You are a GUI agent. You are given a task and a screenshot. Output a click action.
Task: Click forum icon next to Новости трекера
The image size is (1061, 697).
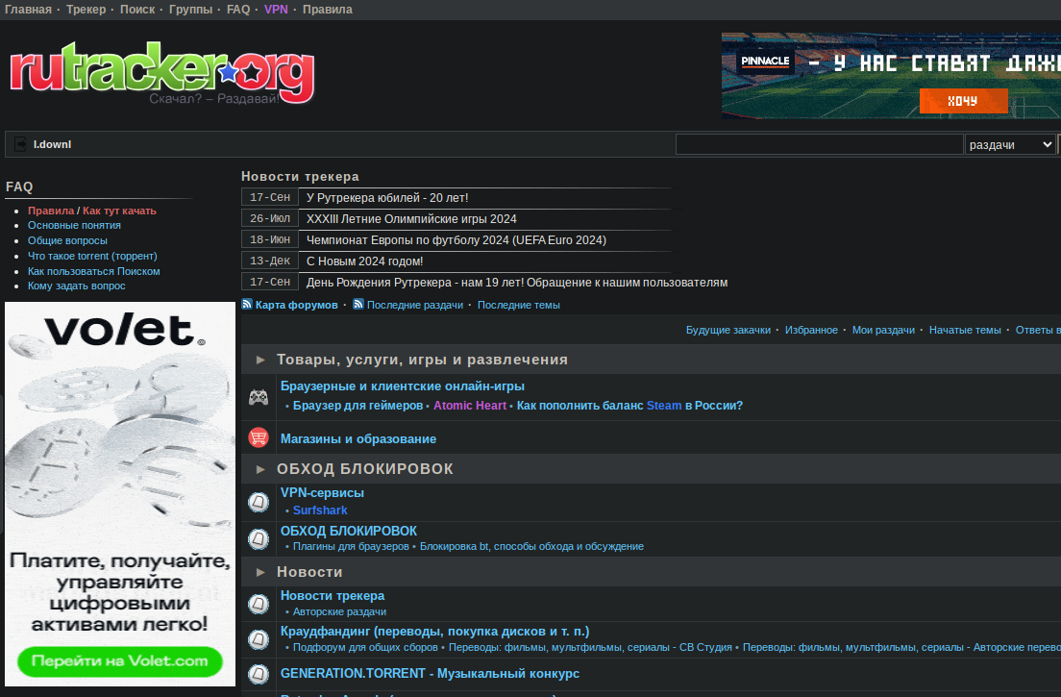[x=259, y=604]
